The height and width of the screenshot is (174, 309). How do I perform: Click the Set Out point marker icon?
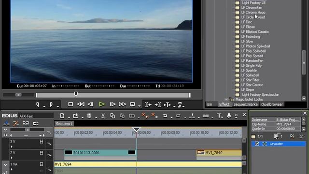coord(51,104)
